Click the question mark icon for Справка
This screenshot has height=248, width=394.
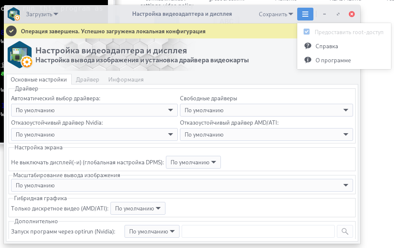(307, 46)
